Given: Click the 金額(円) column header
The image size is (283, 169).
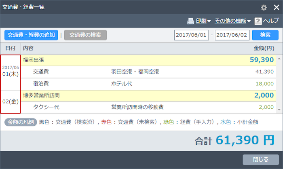Looking at the screenshot, I should point(264,48).
